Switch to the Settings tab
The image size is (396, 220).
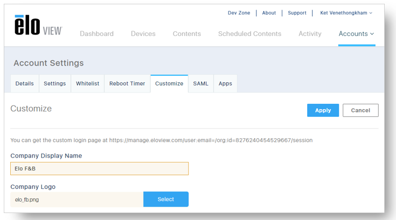tap(55, 84)
